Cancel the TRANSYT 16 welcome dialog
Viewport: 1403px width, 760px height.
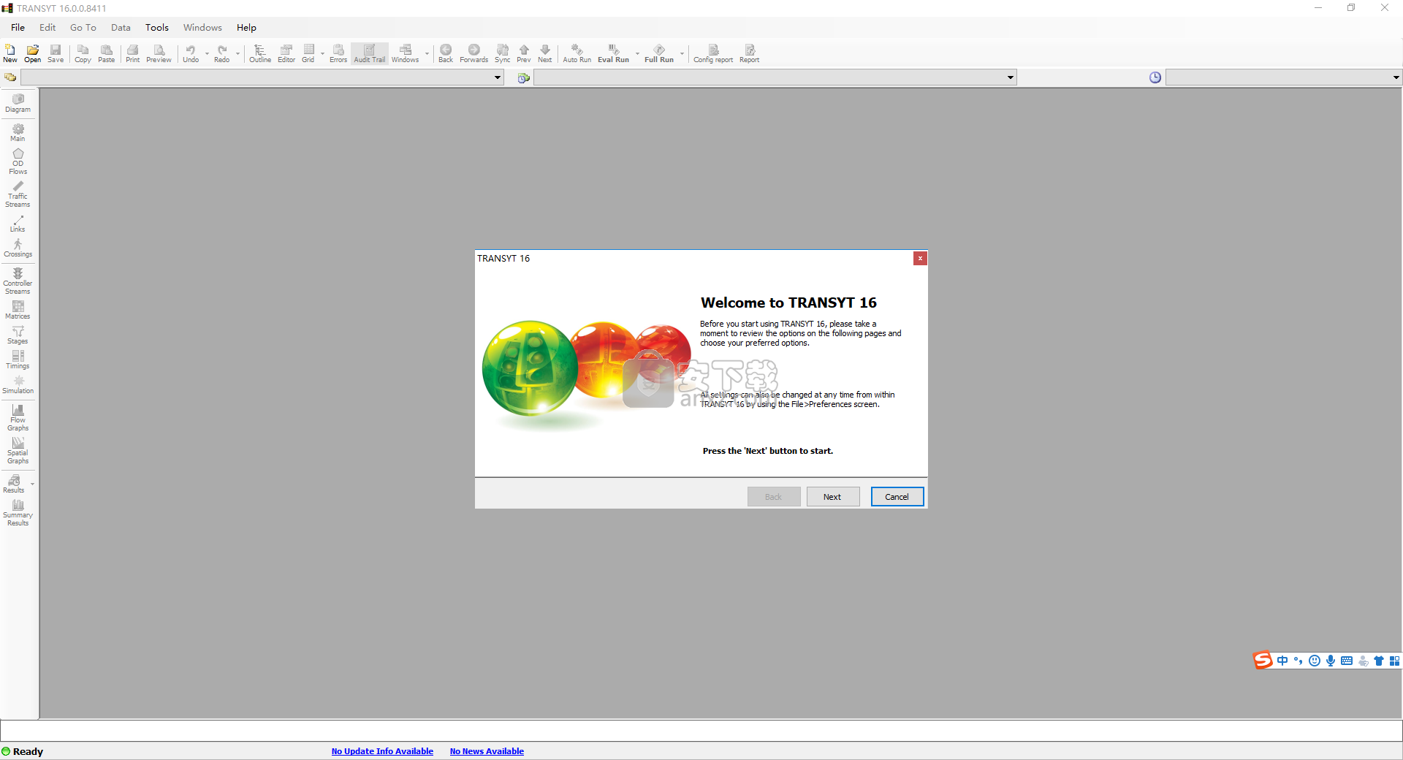[897, 497]
